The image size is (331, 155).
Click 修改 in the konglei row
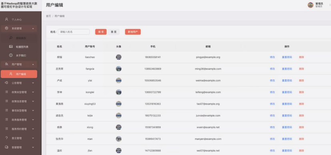tap(272, 92)
